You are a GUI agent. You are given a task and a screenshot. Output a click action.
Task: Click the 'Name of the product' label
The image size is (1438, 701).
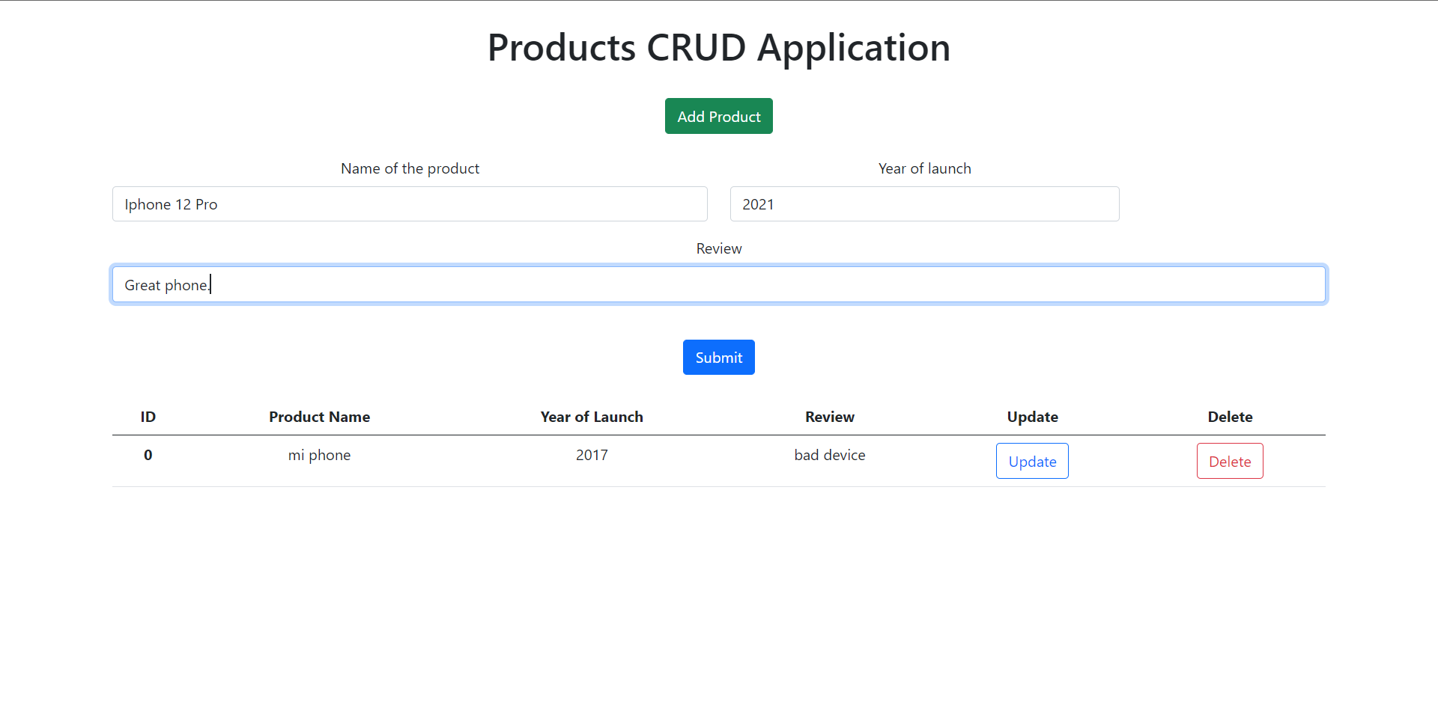[x=410, y=168]
